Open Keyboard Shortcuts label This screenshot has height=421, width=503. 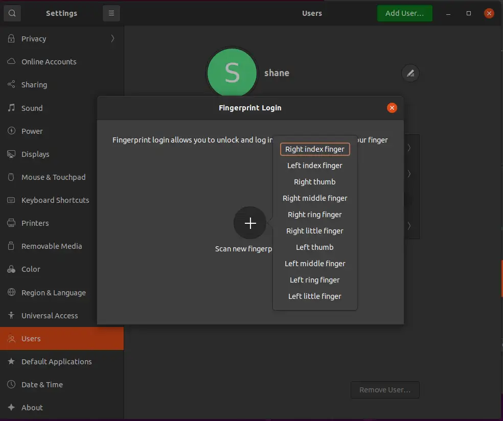[x=55, y=200]
